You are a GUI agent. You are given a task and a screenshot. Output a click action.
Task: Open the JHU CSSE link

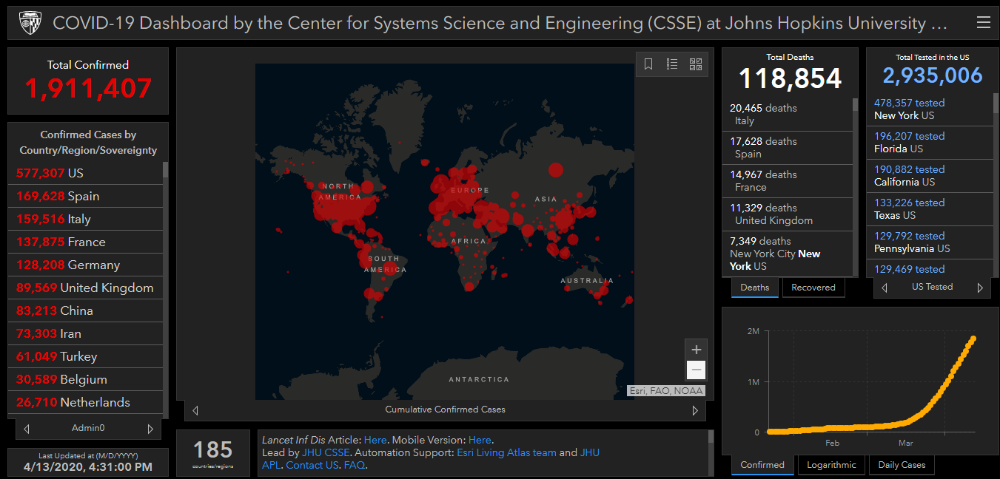click(x=326, y=452)
